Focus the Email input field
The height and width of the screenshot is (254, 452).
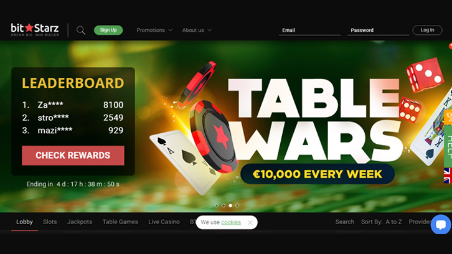(x=309, y=31)
